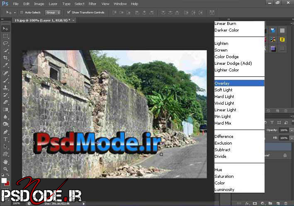Click the New group folder icon
Viewport: 294px width, 206px height.
point(270,204)
